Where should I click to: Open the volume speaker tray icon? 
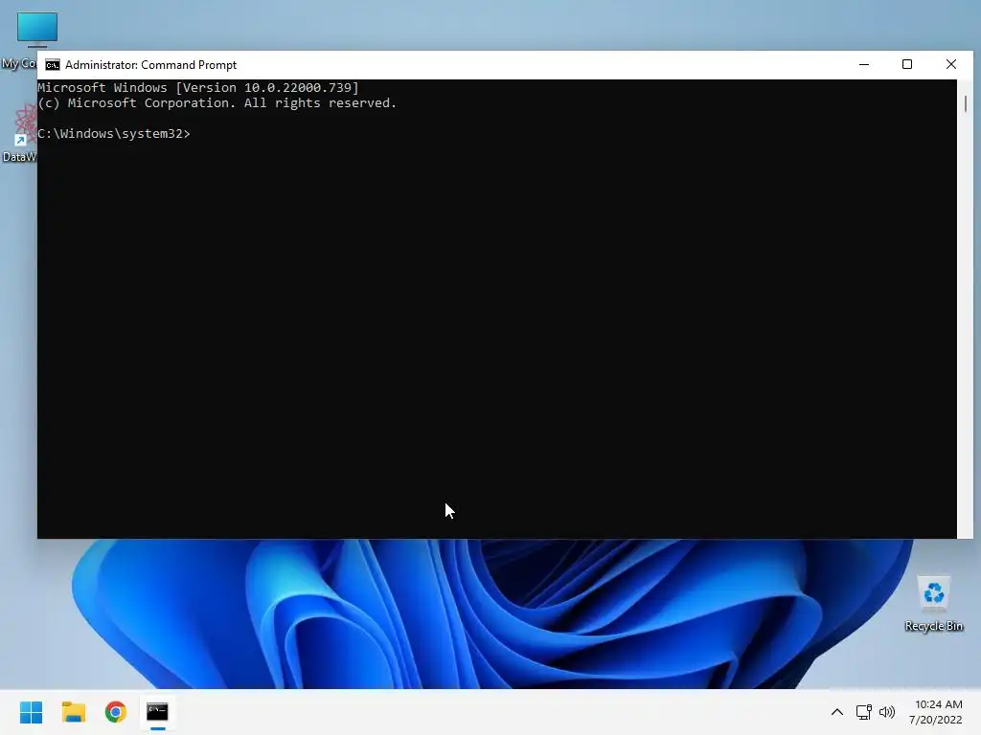(x=886, y=712)
